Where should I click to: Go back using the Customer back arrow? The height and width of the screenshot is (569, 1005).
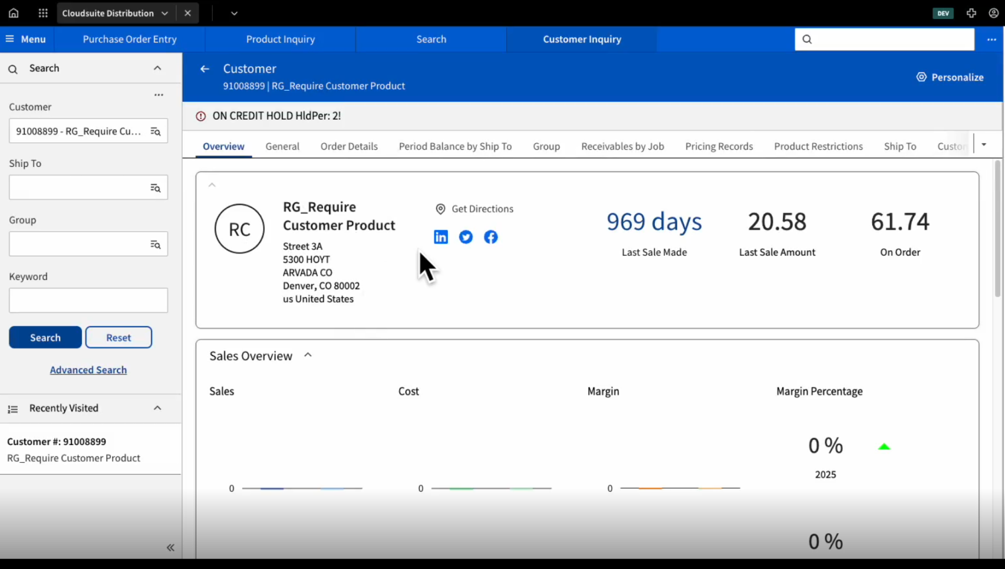[205, 69]
